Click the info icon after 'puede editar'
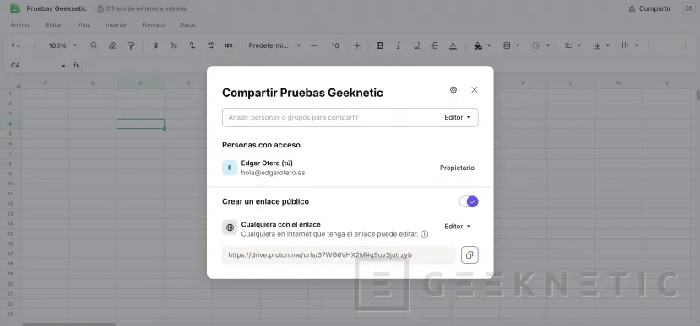Image resolution: width=700 pixels, height=326 pixels. click(425, 234)
